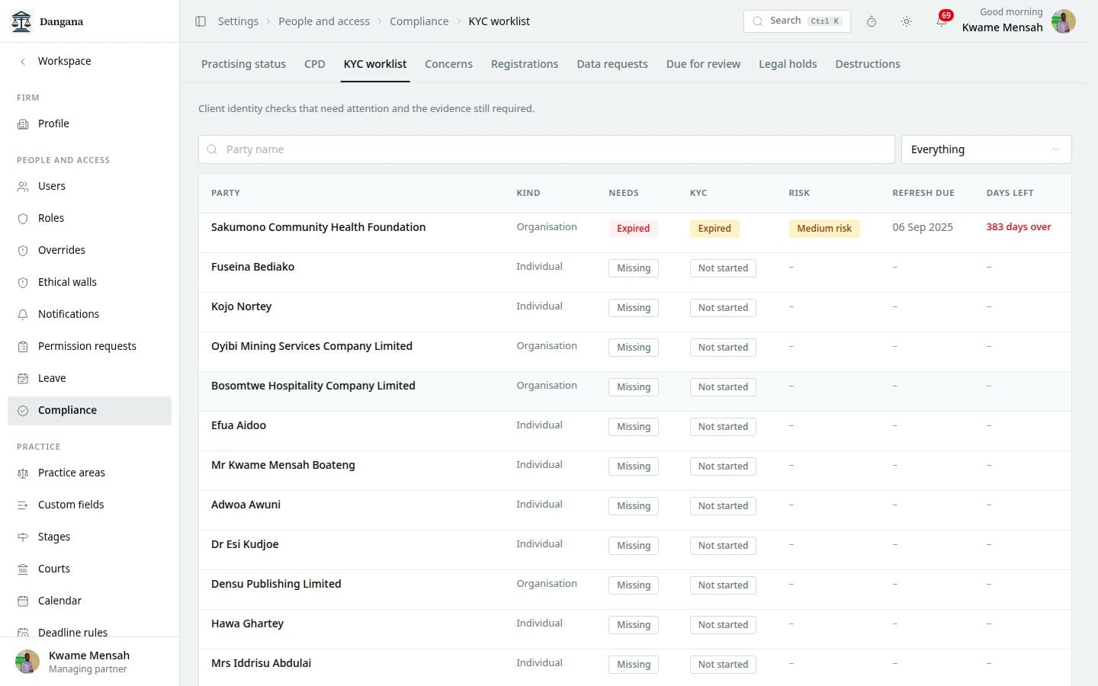Open Adwoa Awuni party
1098x686 pixels.
click(246, 505)
